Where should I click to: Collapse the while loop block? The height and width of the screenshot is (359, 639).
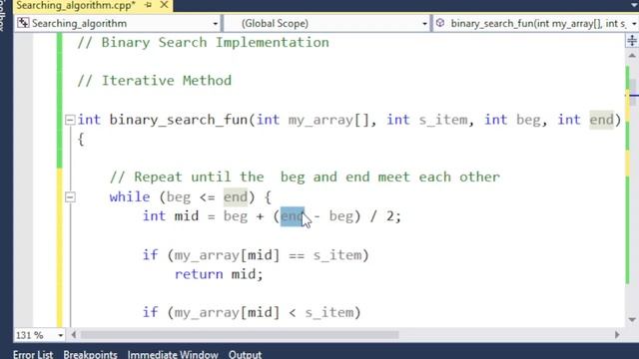click(70, 197)
